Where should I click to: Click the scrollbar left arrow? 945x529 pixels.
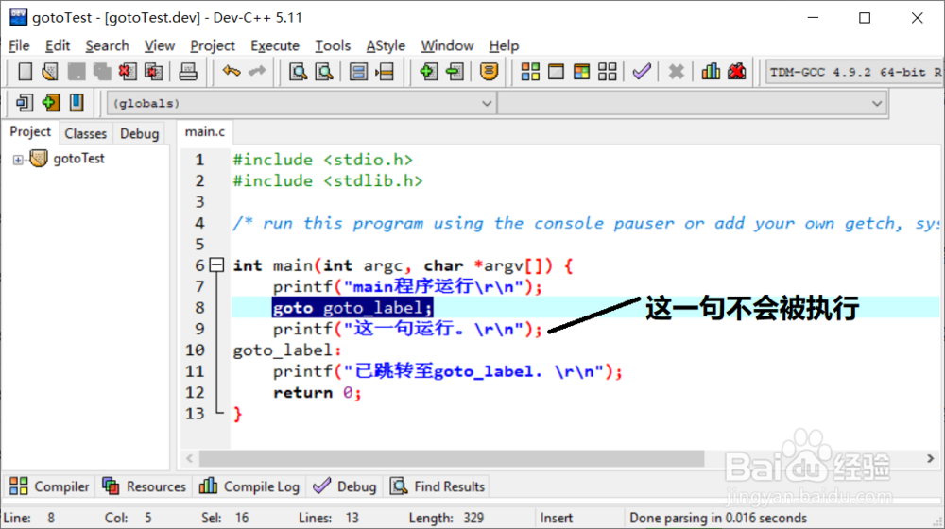[190, 458]
